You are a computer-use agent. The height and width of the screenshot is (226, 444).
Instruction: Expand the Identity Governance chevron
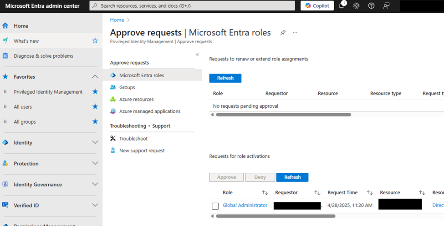click(95, 185)
